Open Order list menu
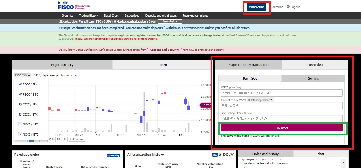361x168 pixels. tap(67, 16)
